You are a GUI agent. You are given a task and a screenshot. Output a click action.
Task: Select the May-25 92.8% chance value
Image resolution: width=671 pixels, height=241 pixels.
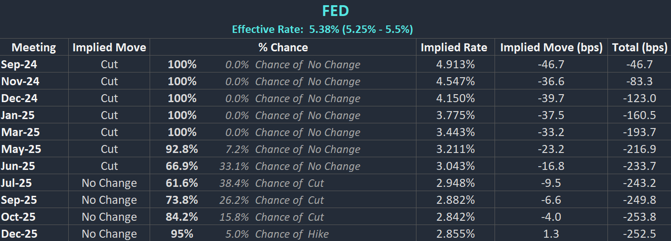pyautogui.click(x=182, y=149)
